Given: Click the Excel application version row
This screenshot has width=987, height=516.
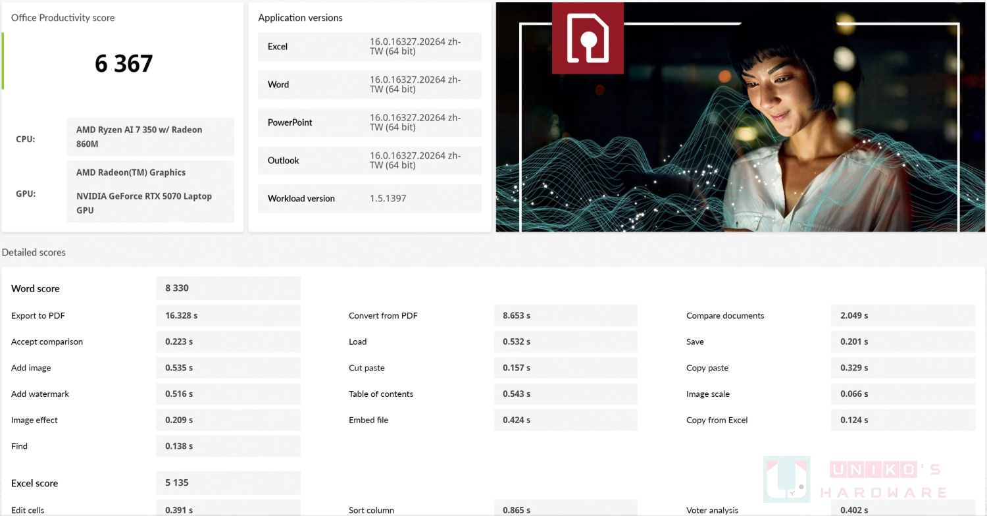Looking at the screenshot, I should coord(370,47).
